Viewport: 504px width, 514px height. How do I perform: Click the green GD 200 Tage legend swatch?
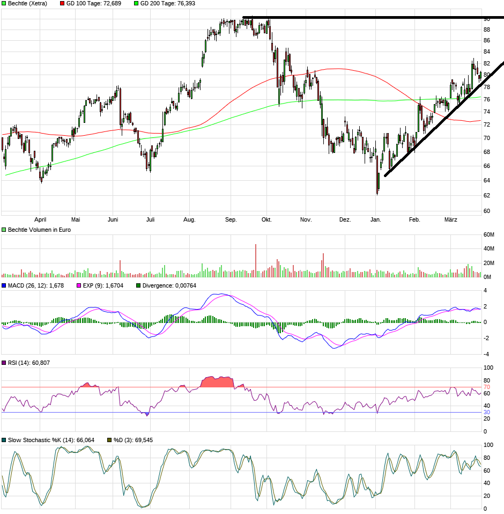point(136,4)
